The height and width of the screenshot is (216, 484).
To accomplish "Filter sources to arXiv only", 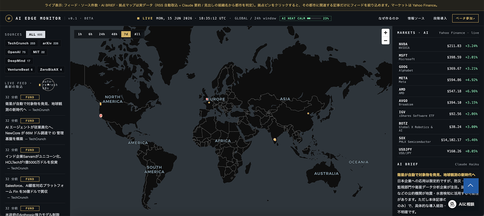I will [x=50, y=43].
